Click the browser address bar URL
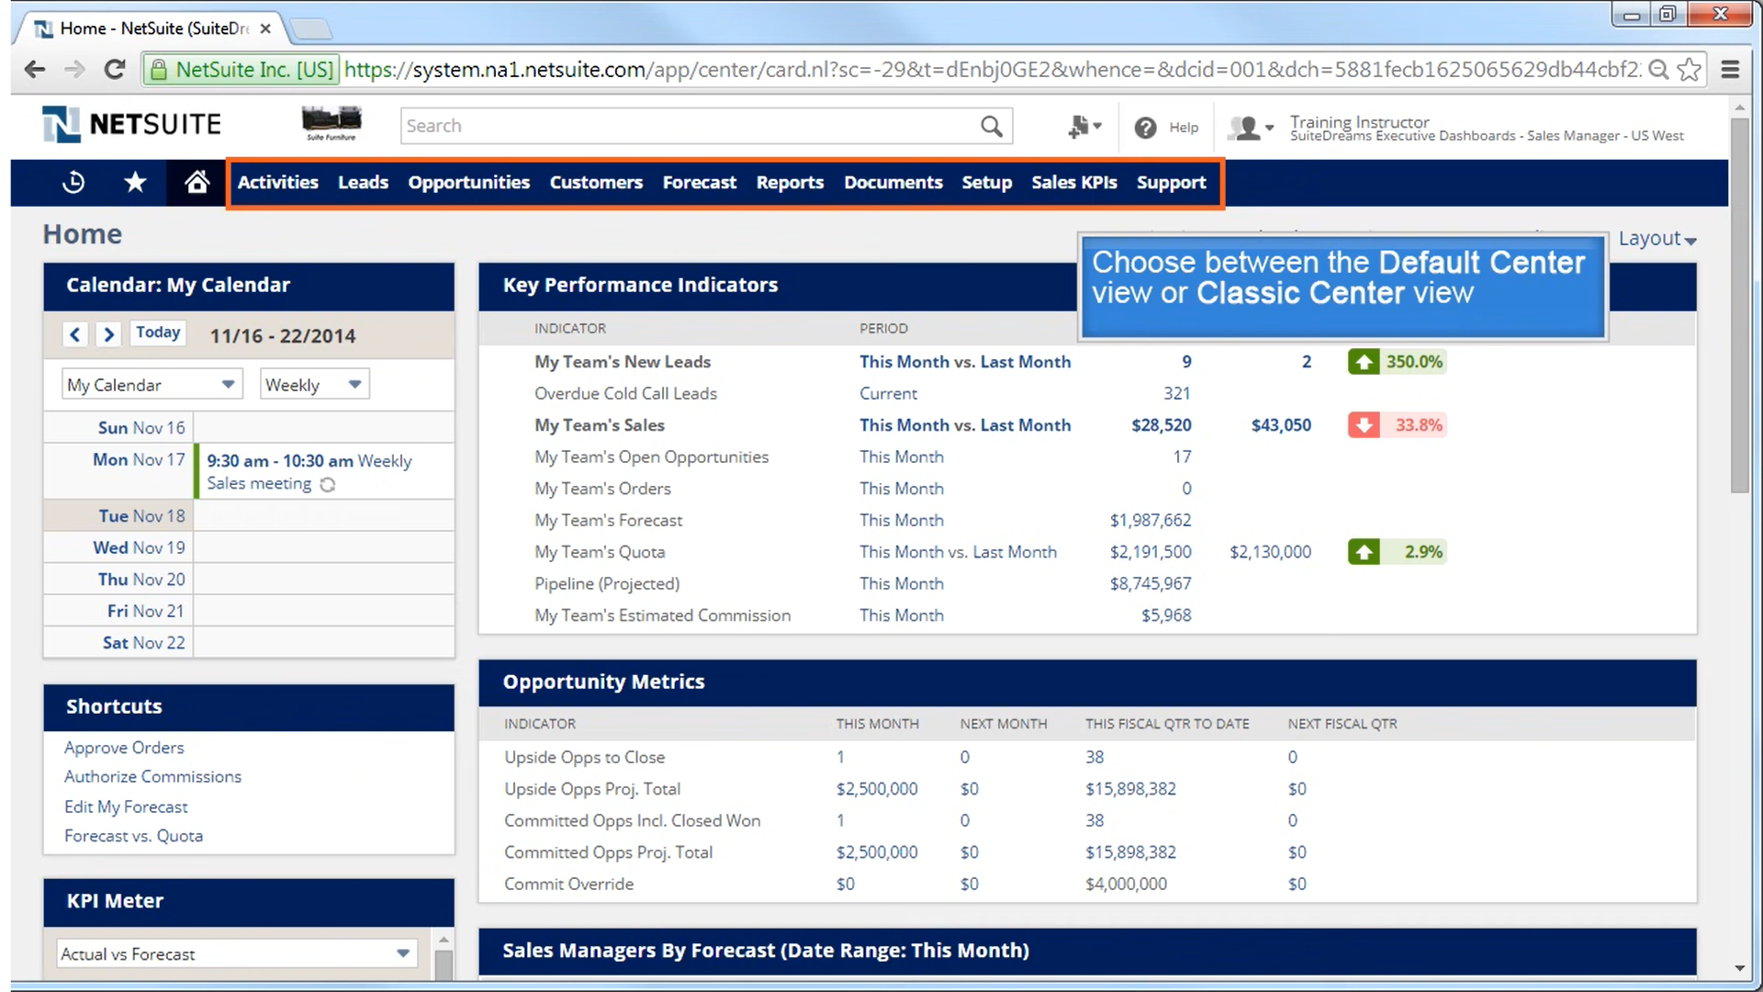Viewport: 1763px width, 992px height. 992,69
